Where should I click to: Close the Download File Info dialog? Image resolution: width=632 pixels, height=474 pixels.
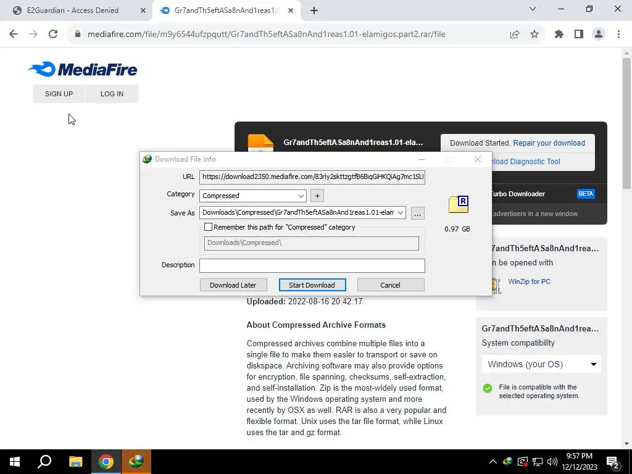[x=478, y=159]
